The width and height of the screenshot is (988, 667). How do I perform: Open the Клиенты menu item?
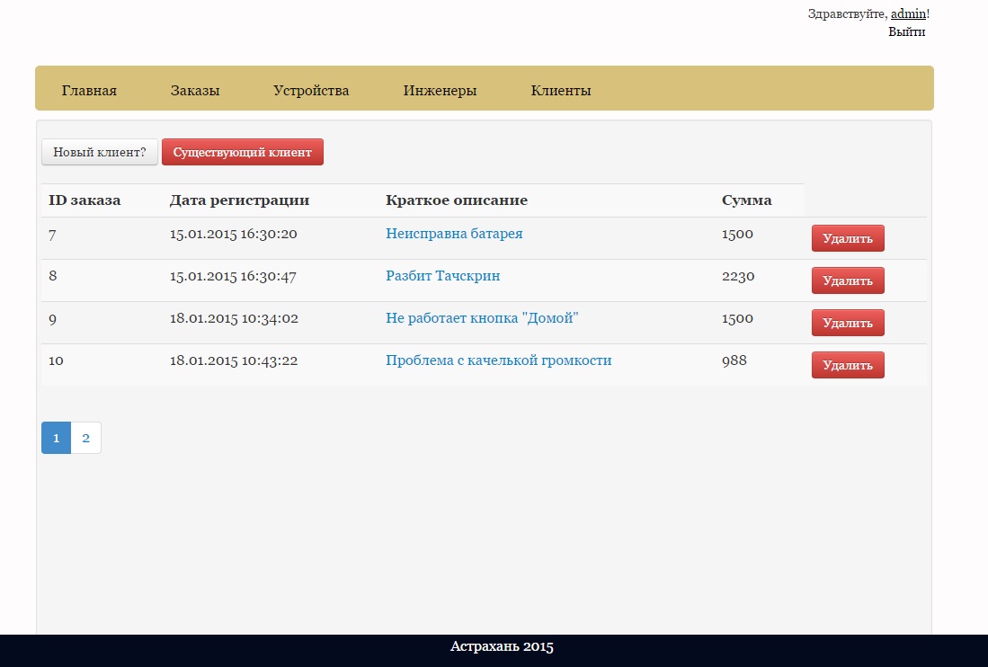pyautogui.click(x=561, y=90)
